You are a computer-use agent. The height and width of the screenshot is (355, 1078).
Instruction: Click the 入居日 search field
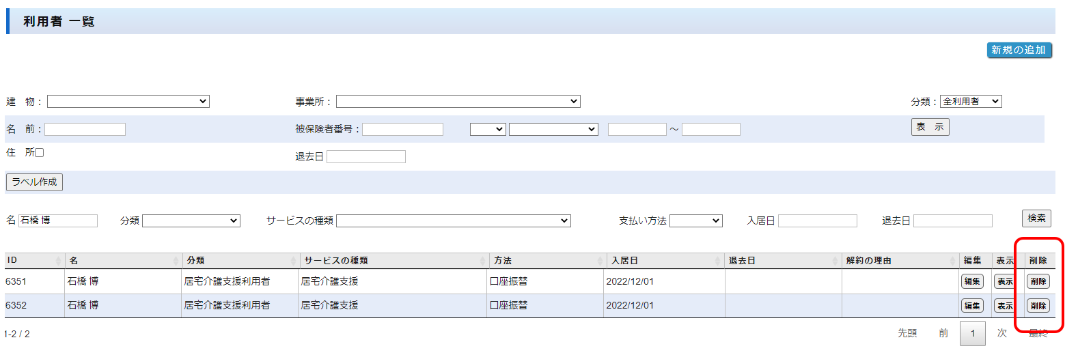click(817, 221)
